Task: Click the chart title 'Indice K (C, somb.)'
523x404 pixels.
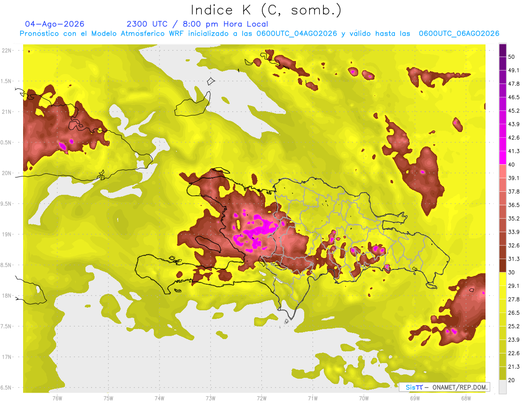Action: [x=266, y=10]
